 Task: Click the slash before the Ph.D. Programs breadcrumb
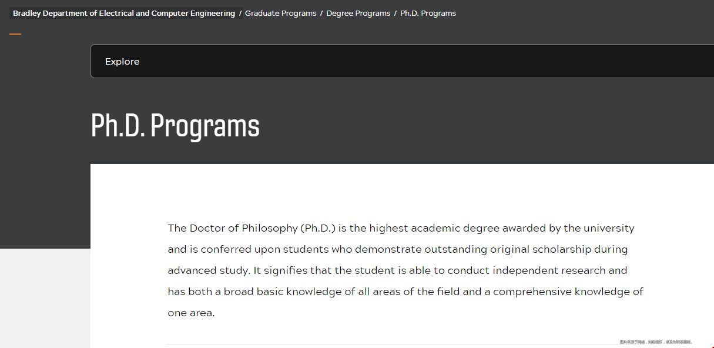click(395, 13)
